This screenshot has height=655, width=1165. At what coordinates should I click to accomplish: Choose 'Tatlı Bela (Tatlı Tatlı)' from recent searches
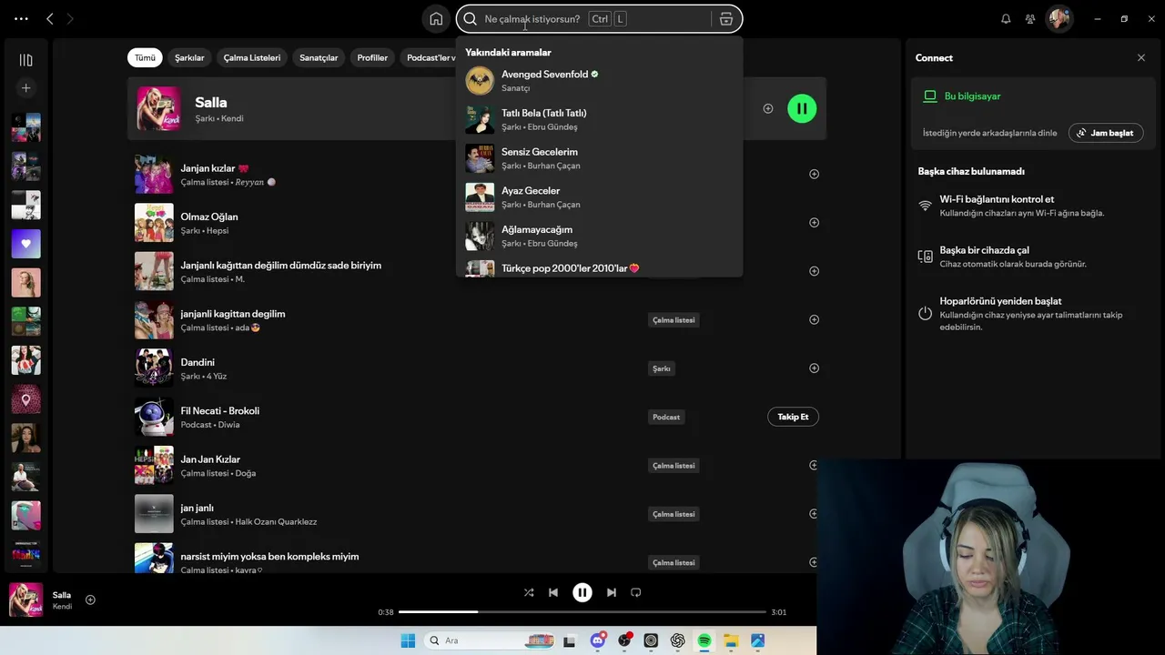[x=599, y=119]
